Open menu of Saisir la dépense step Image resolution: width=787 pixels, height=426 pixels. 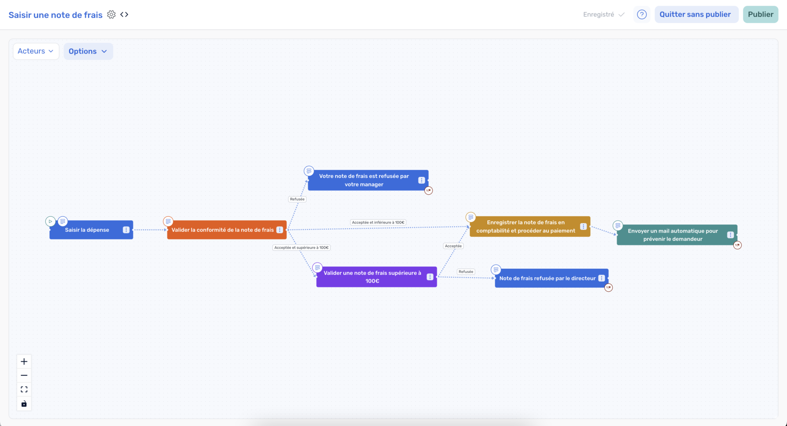pos(126,230)
